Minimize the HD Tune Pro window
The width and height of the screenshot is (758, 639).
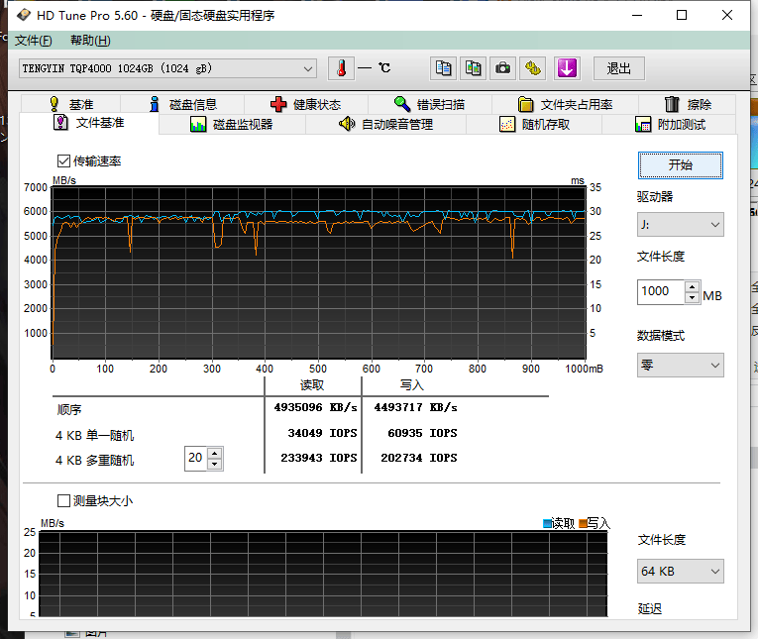(x=637, y=16)
